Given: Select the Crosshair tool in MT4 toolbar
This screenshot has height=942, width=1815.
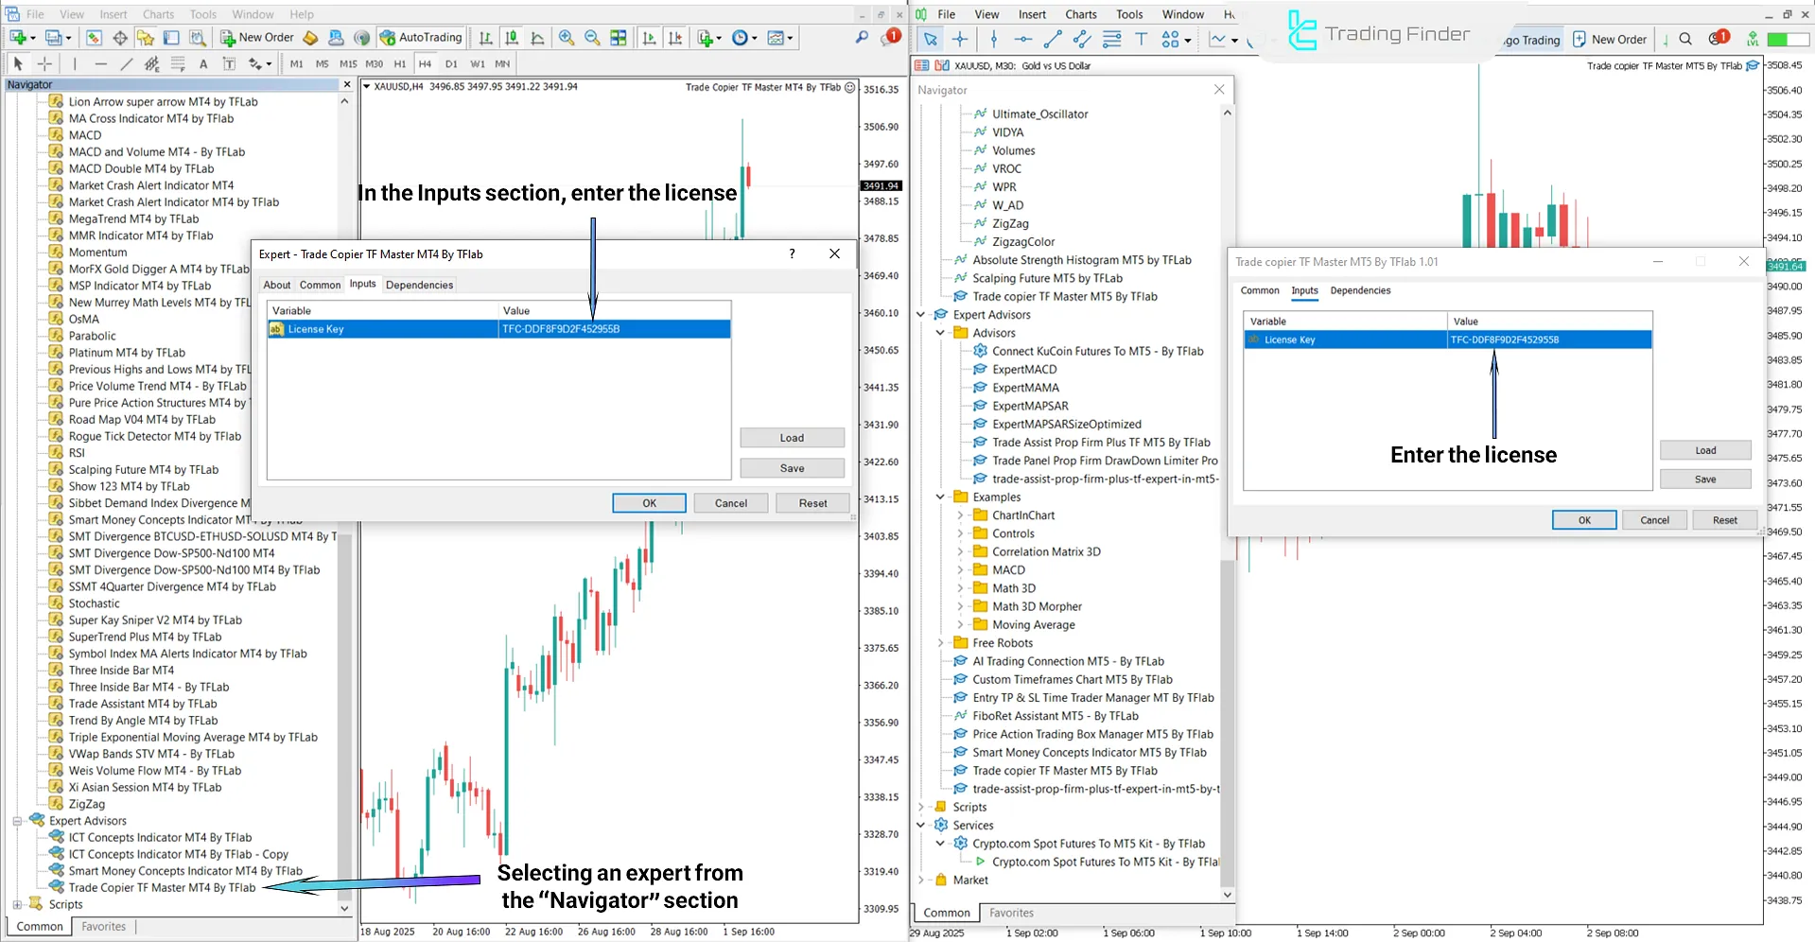Looking at the screenshot, I should (x=44, y=63).
